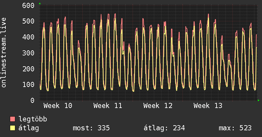Click the 'max: 523' statistic

point(235,128)
